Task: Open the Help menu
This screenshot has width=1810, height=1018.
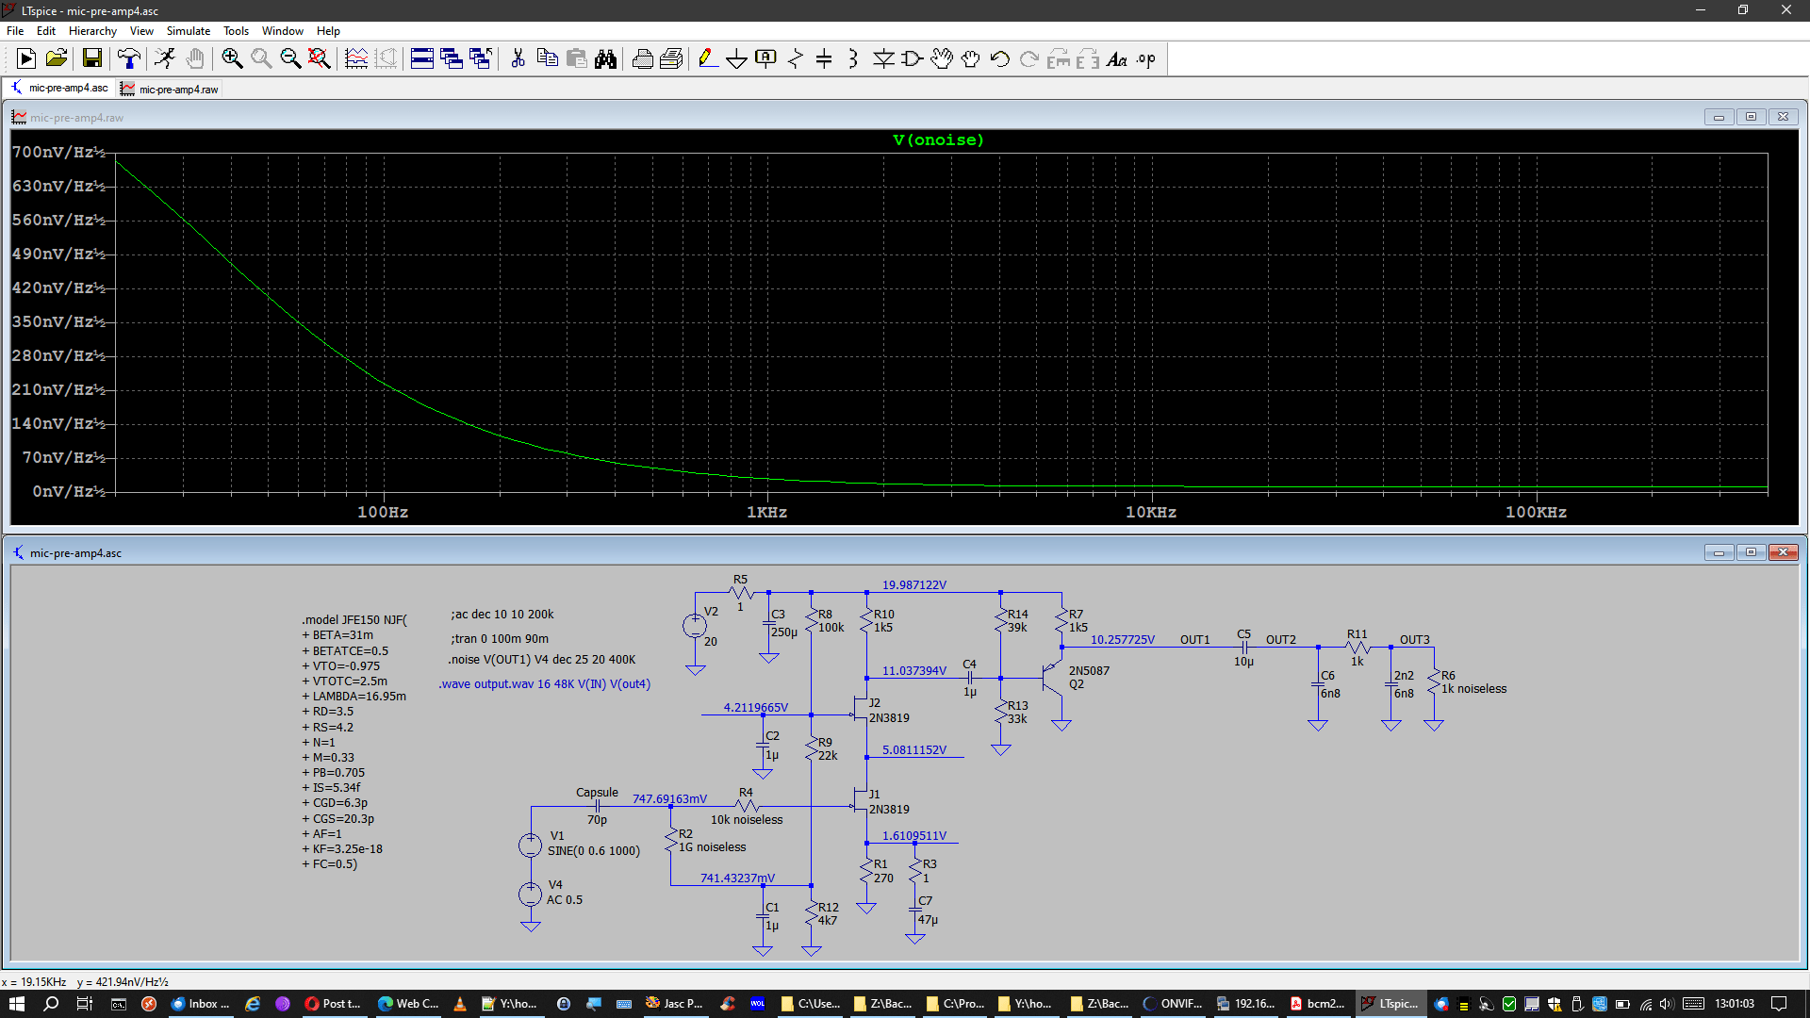Action: (328, 31)
